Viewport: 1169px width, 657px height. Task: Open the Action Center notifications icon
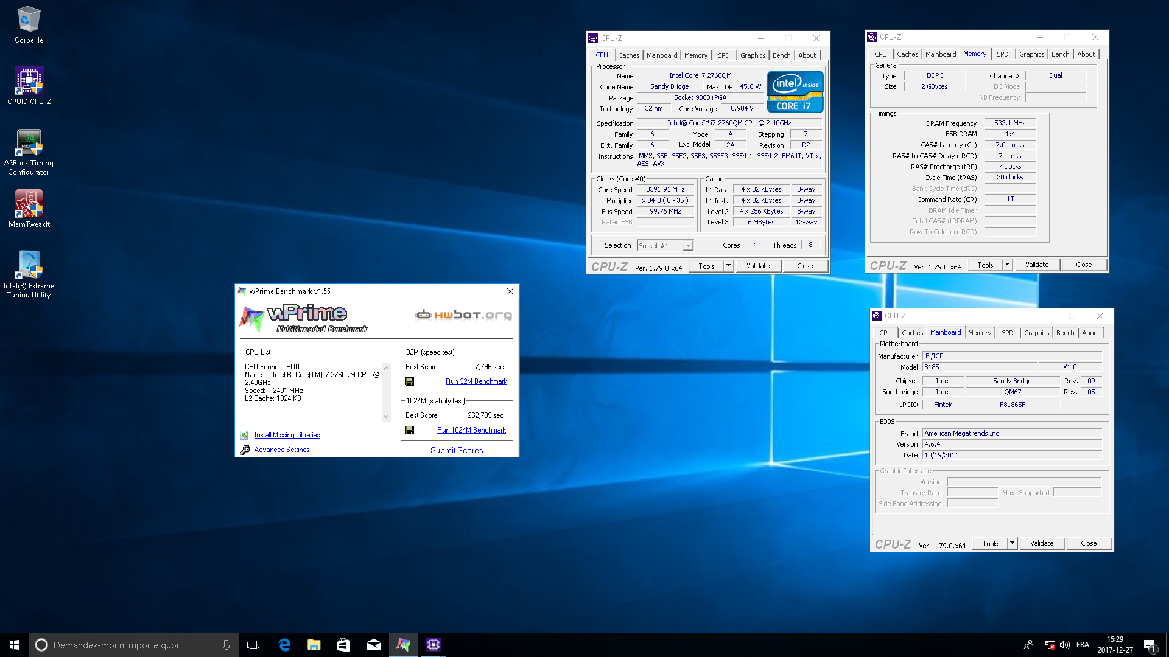point(1150,645)
